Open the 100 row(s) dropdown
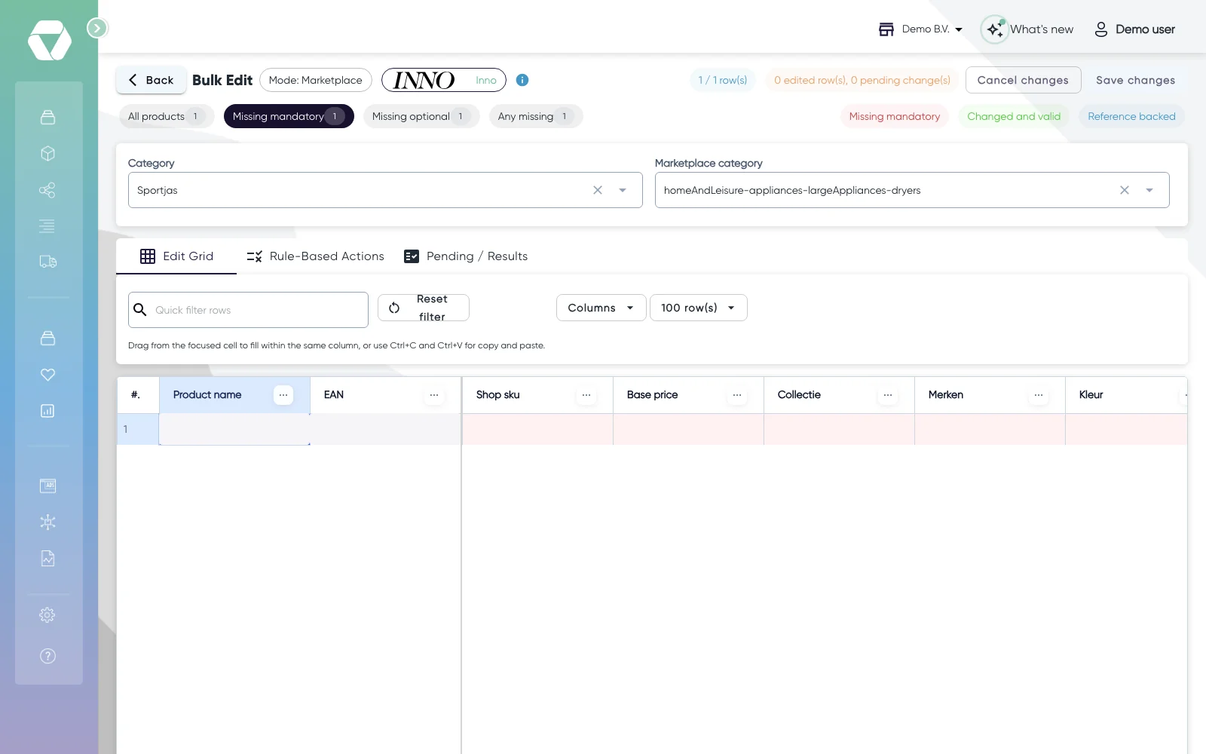Screen dimensions: 1206x754 [698, 308]
